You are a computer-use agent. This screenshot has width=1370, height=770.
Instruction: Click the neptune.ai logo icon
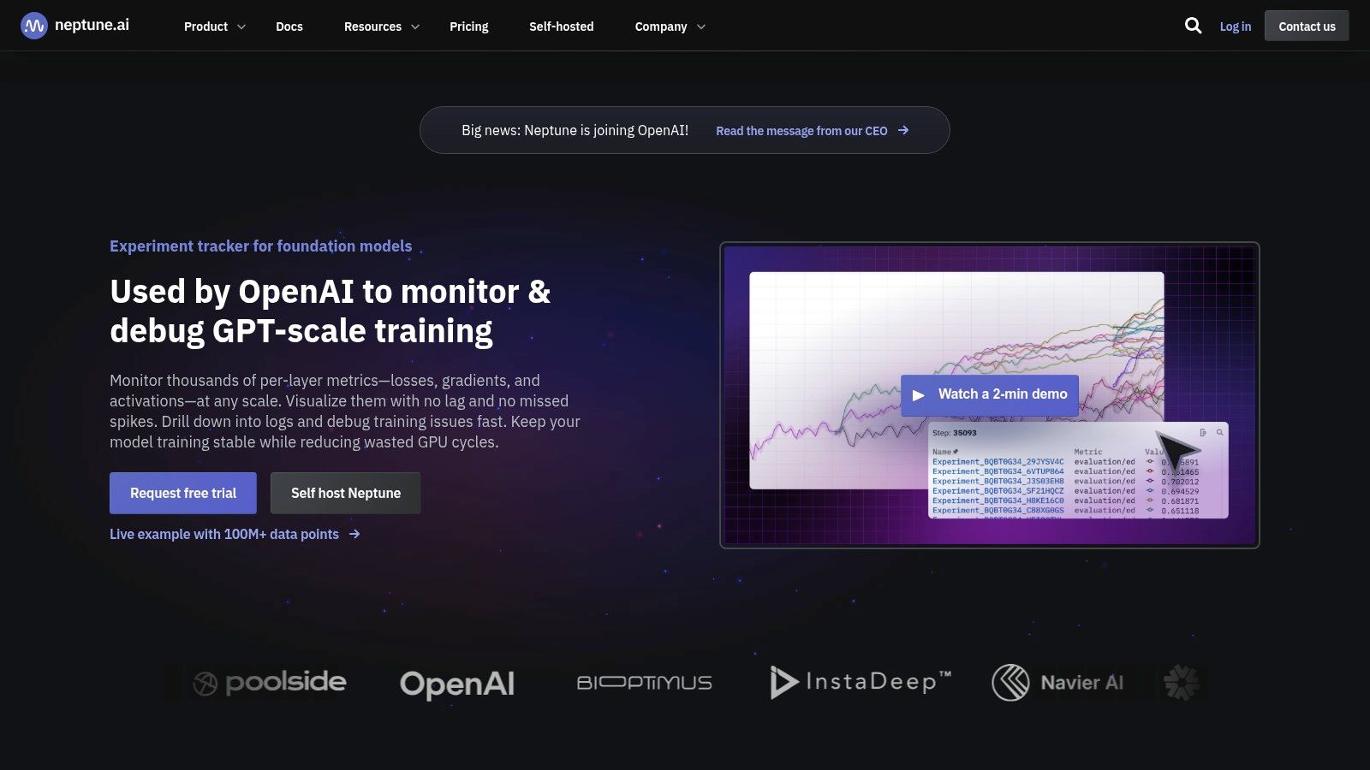tap(34, 27)
